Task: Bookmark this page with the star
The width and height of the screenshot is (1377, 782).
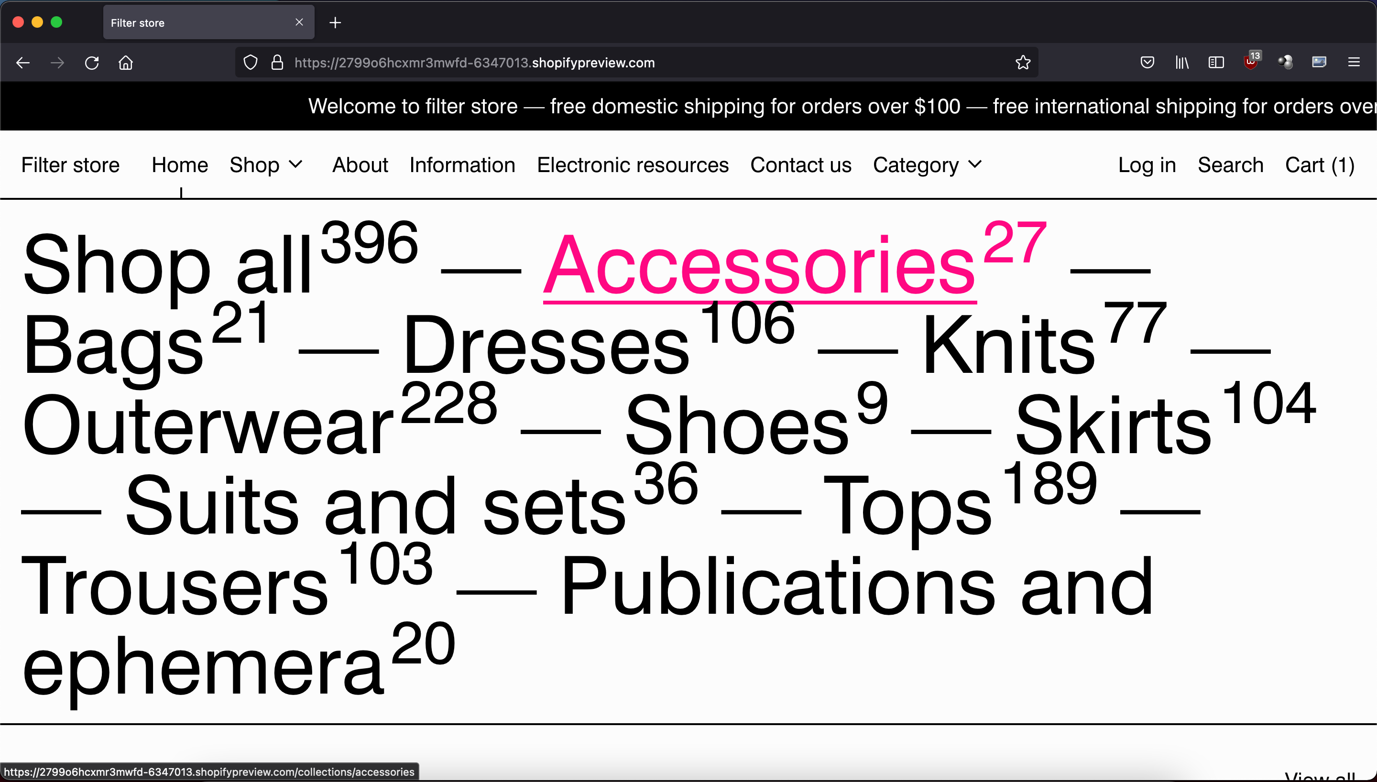Action: coord(1022,62)
